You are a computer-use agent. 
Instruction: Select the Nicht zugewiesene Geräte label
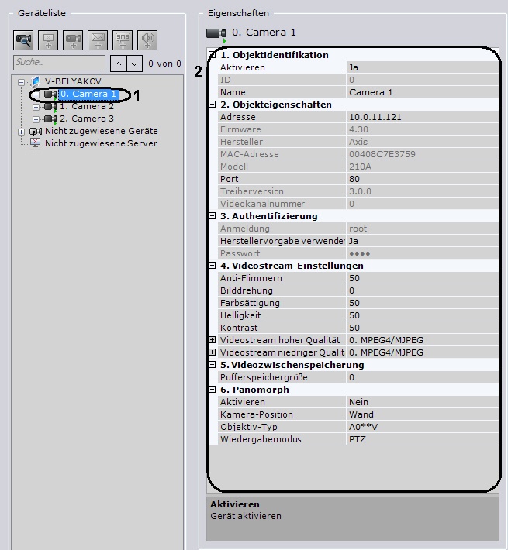pos(102,131)
